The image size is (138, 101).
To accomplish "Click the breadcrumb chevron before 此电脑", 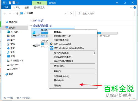I will pos(25,13).
